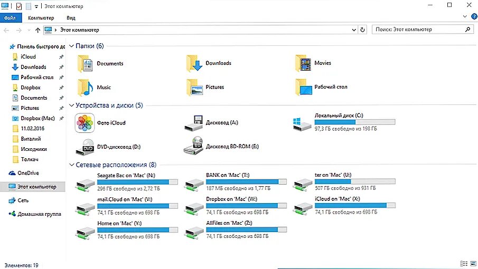Screen dimensions: 478x269
Task: Select Панель быстрого доступа in sidebar
Action: tap(37, 46)
